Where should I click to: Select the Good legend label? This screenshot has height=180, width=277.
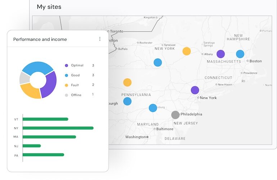(75, 75)
